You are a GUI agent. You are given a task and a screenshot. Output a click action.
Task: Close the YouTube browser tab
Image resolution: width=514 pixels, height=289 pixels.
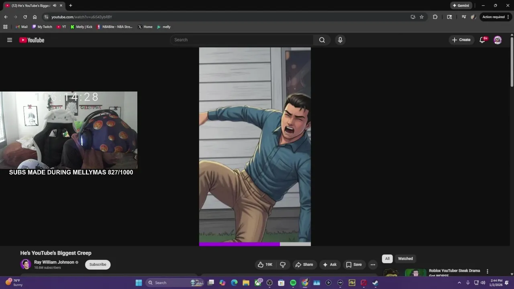pyautogui.click(x=61, y=6)
